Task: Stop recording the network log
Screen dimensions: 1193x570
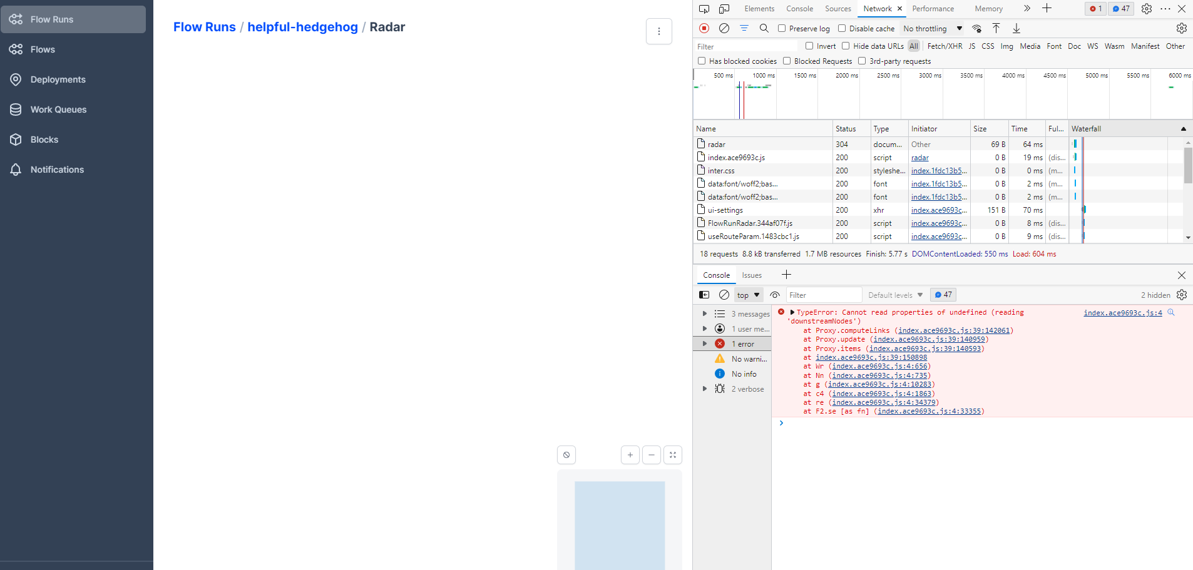Action: point(704,28)
